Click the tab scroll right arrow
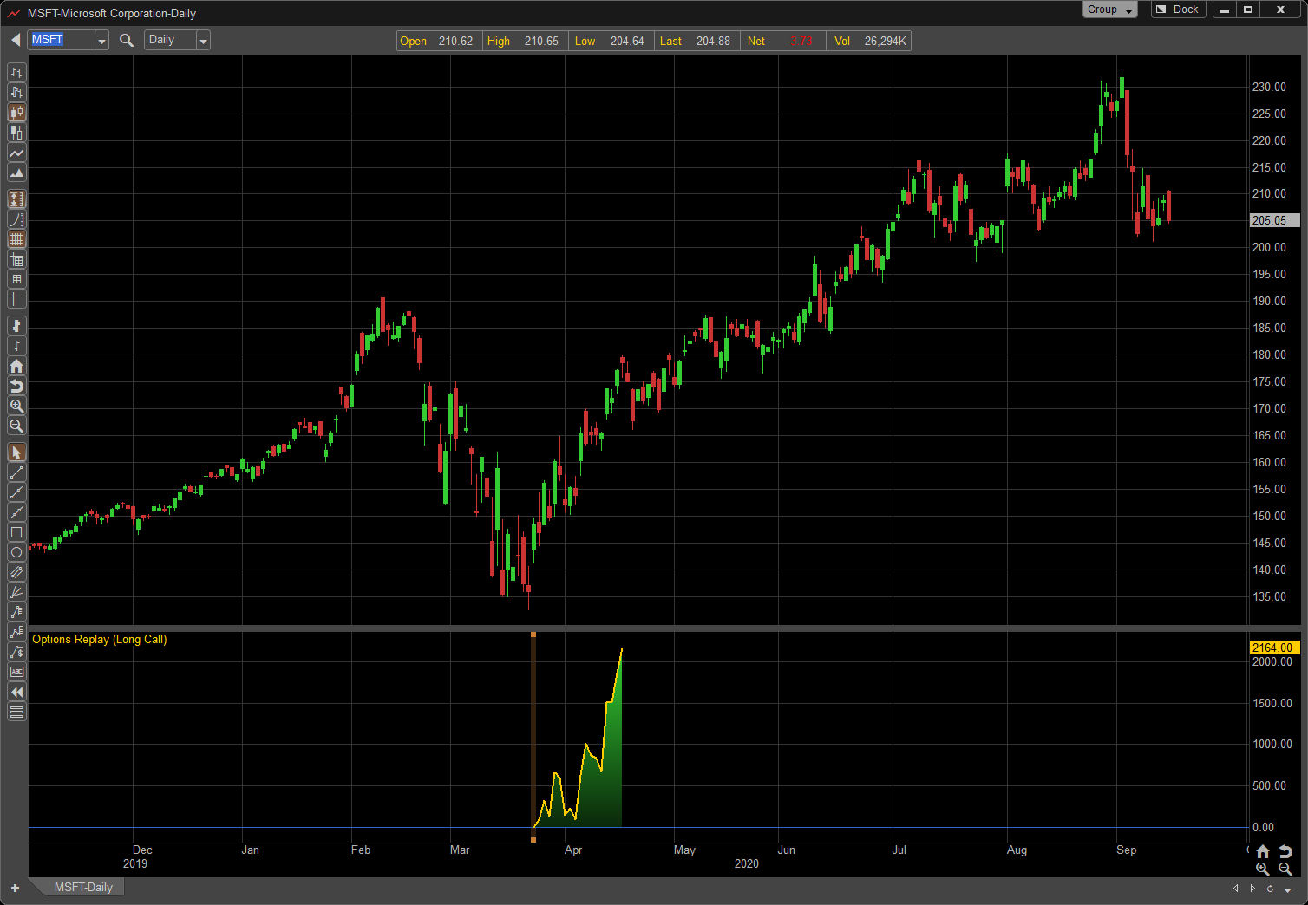This screenshot has height=905, width=1308. click(x=1252, y=888)
